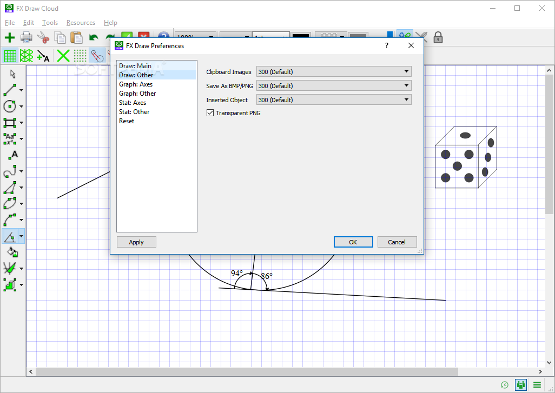Expand the 3D solid tool options arrow
The width and height of the screenshot is (555, 393).
pos(21,285)
